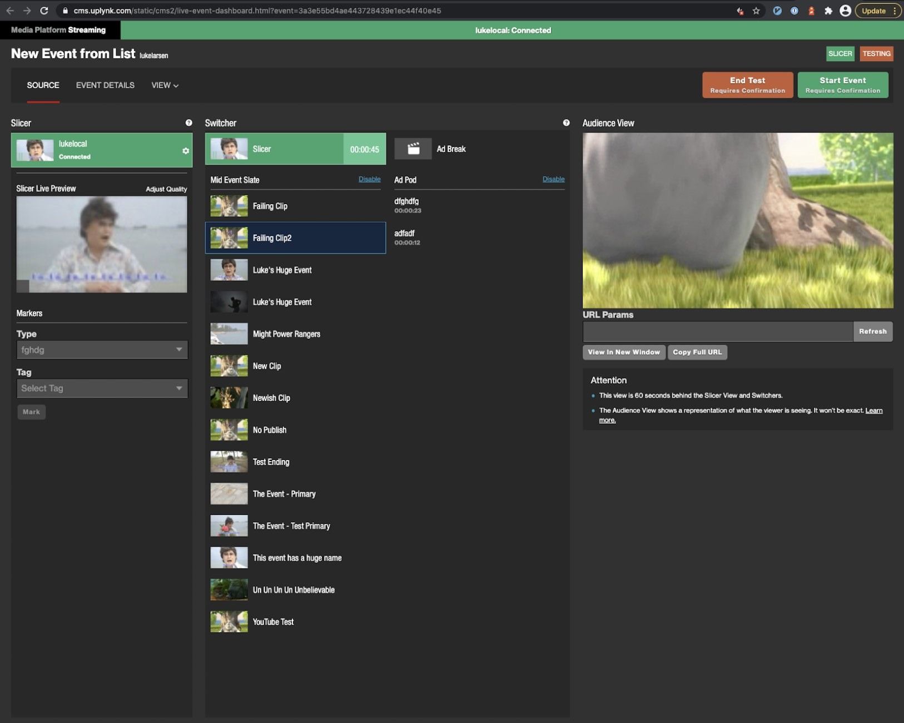This screenshot has height=723, width=904.
Task: Copy the full audience URL
Action: [697, 352]
